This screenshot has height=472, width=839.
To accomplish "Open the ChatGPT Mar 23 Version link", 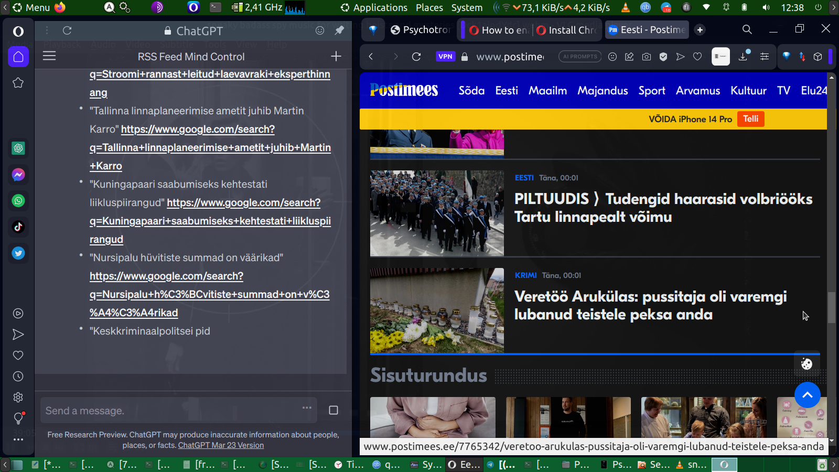I will 221,445.
